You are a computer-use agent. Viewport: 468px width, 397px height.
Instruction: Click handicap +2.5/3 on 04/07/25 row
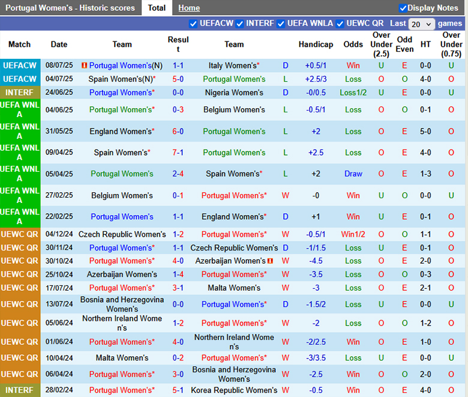(316, 79)
